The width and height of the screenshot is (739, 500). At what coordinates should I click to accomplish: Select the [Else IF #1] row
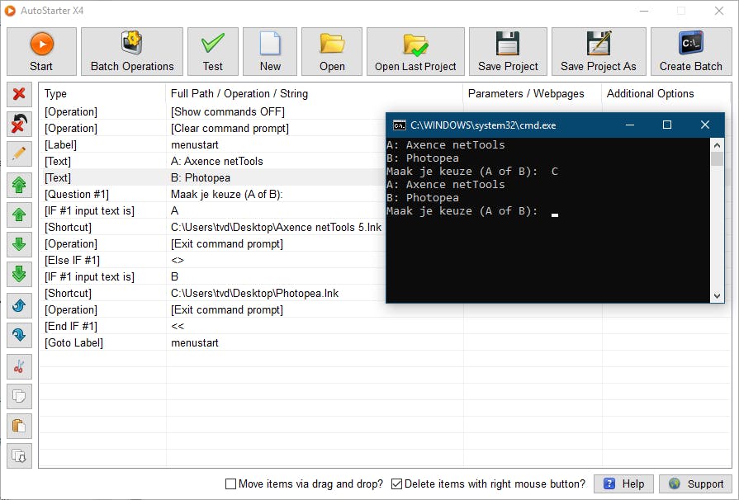(x=212, y=260)
